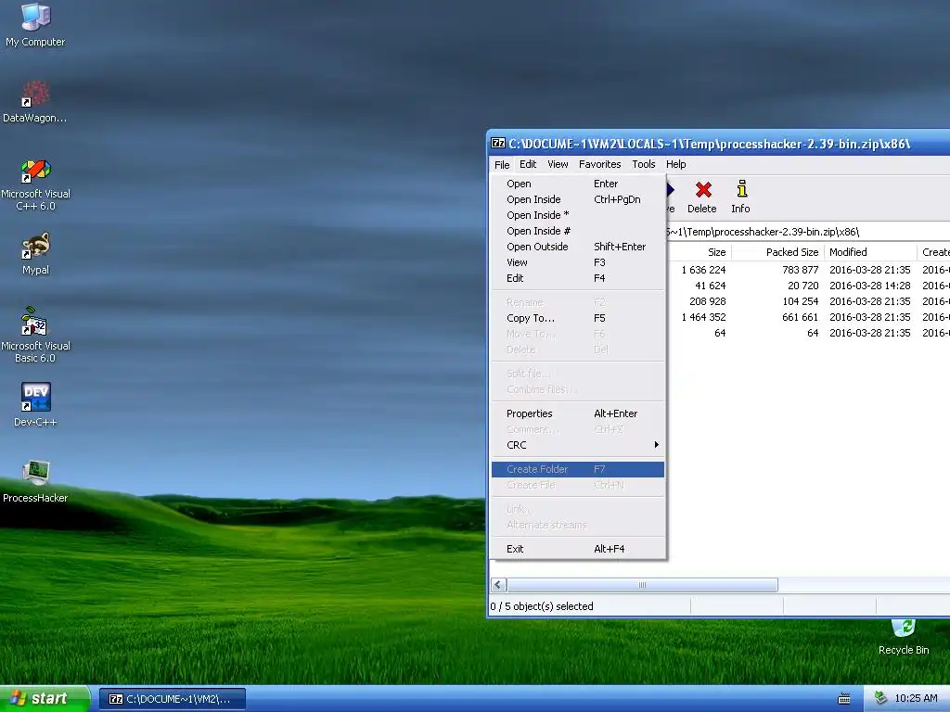This screenshot has width=950, height=712.
Task: Open the Favorites menu
Action: tap(600, 164)
